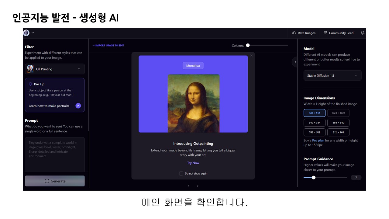Click the Prompt Guidance slider handle
The image size is (389, 219).
coord(314,178)
